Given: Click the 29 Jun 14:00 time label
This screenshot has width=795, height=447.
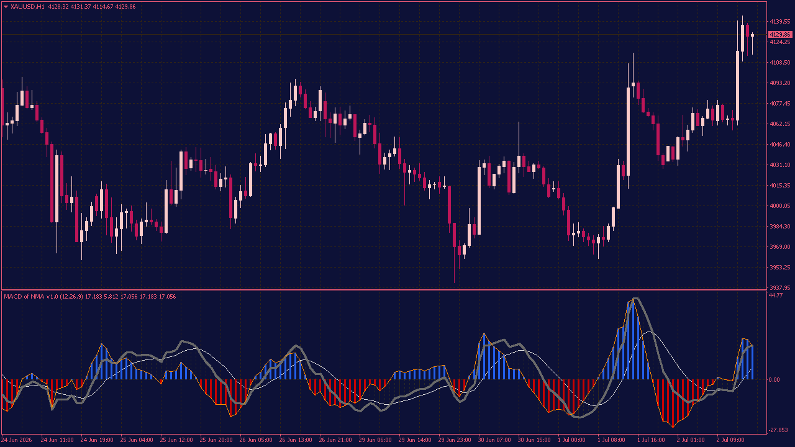Looking at the screenshot, I should (x=415, y=440).
